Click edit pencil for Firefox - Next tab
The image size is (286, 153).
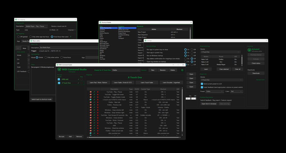94,102
